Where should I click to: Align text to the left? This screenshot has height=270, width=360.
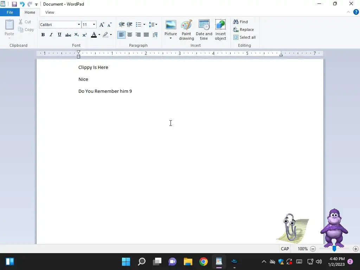[x=121, y=35]
